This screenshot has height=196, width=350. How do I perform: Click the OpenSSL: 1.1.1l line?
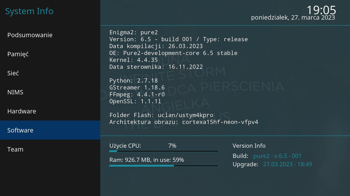click(x=135, y=101)
